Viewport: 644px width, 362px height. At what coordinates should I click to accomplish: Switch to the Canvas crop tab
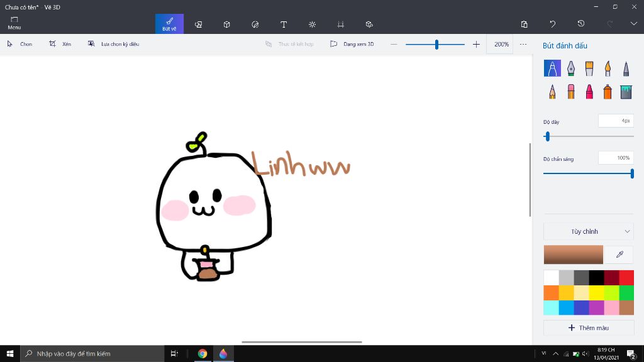point(340,25)
